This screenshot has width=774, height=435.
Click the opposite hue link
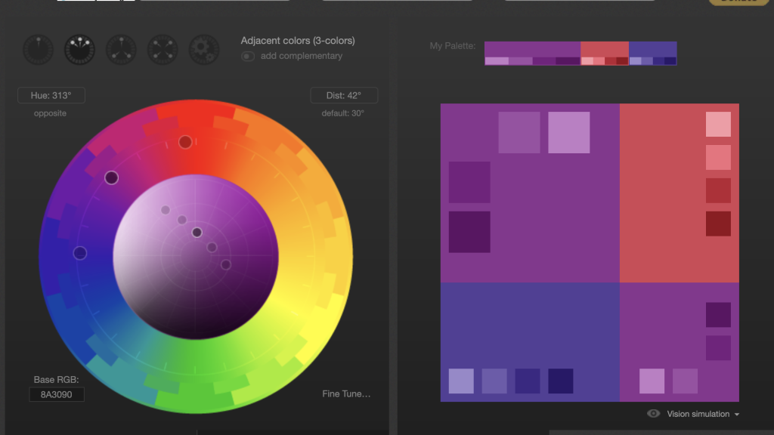coord(51,113)
